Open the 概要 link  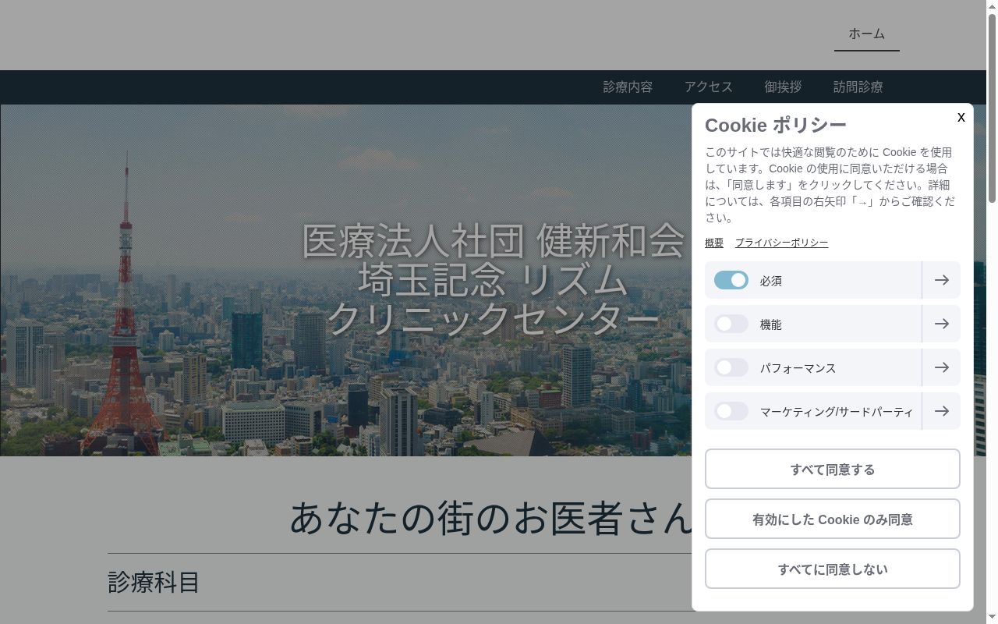714,243
